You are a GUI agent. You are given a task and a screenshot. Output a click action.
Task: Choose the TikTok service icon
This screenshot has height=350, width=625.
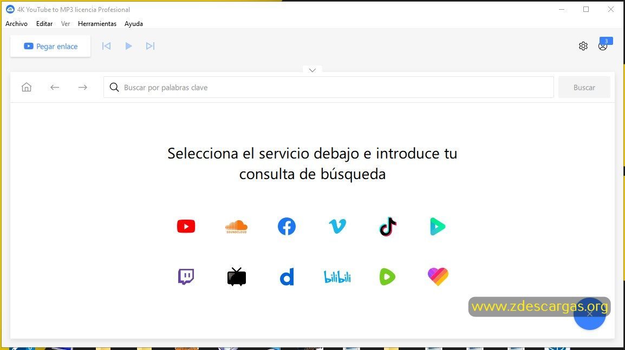387,227
